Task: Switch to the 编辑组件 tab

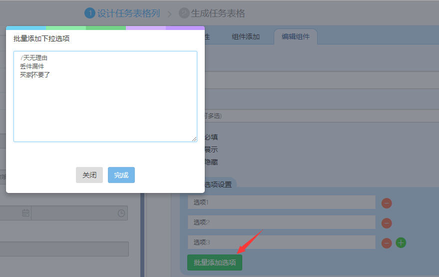Action: [295, 36]
